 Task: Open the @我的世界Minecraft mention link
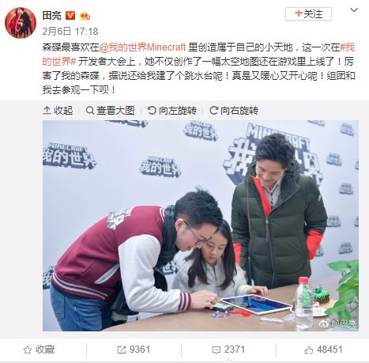click(x=142, y=47)
